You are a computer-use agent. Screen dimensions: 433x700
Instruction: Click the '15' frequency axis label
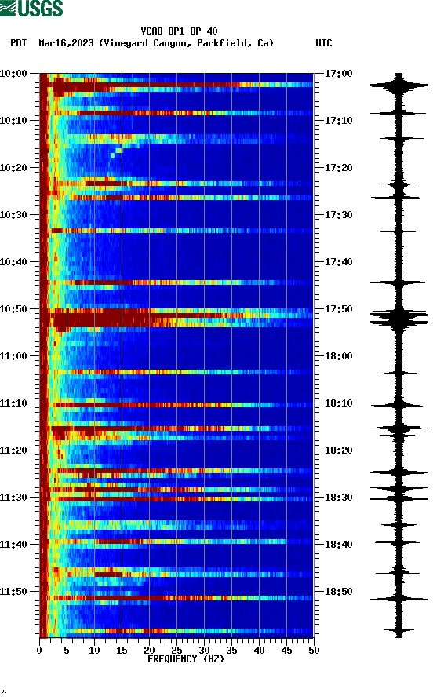coord(122,650)
